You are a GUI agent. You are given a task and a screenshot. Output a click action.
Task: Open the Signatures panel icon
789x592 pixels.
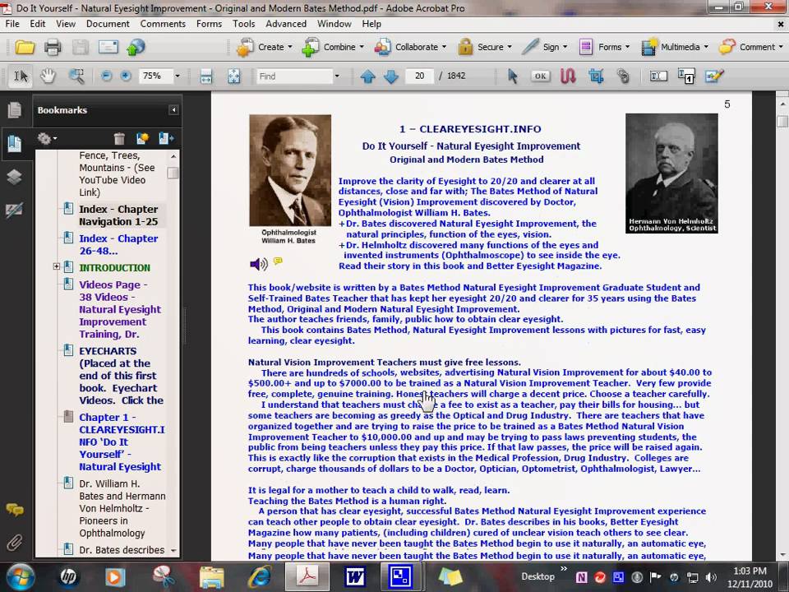[x=15, y=210]
